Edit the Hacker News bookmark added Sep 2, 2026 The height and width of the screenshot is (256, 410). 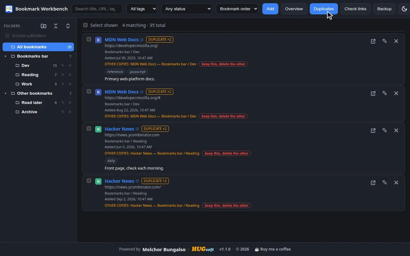[x=385, y=183]
